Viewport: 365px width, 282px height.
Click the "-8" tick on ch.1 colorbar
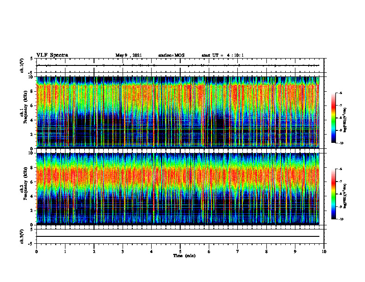pos(340,118)
